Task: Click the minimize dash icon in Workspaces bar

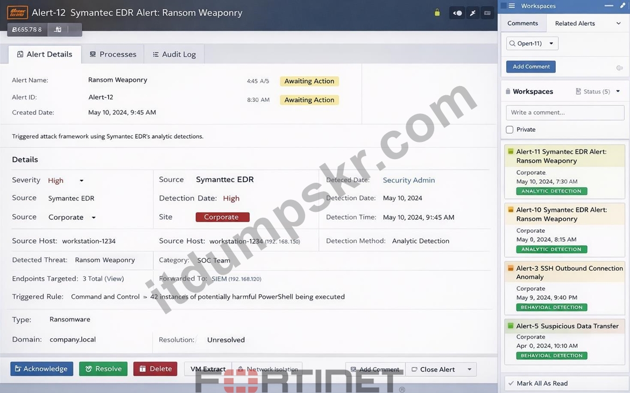Action: click(x=609, y=5)
